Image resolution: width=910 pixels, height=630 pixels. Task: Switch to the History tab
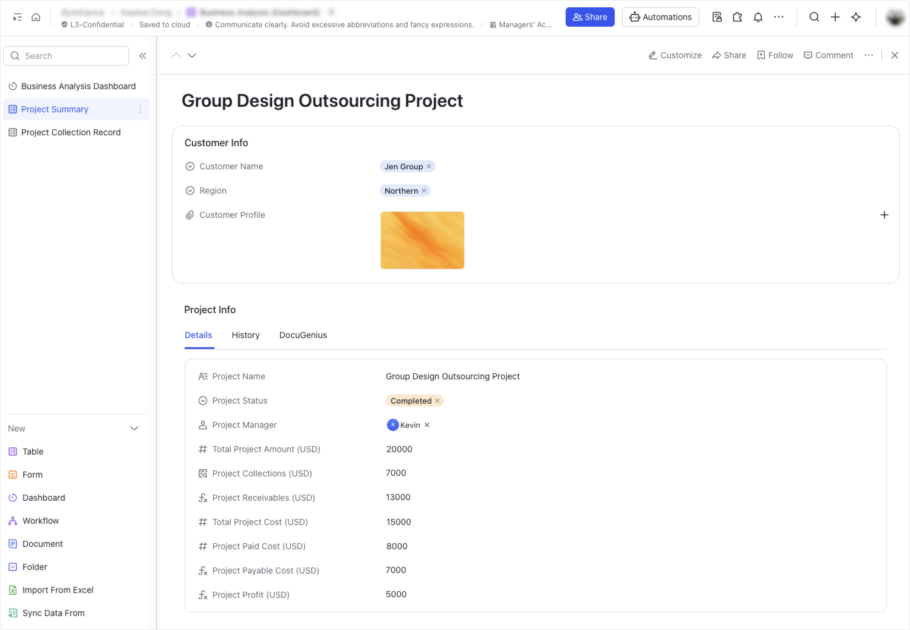tap(245, 335)
